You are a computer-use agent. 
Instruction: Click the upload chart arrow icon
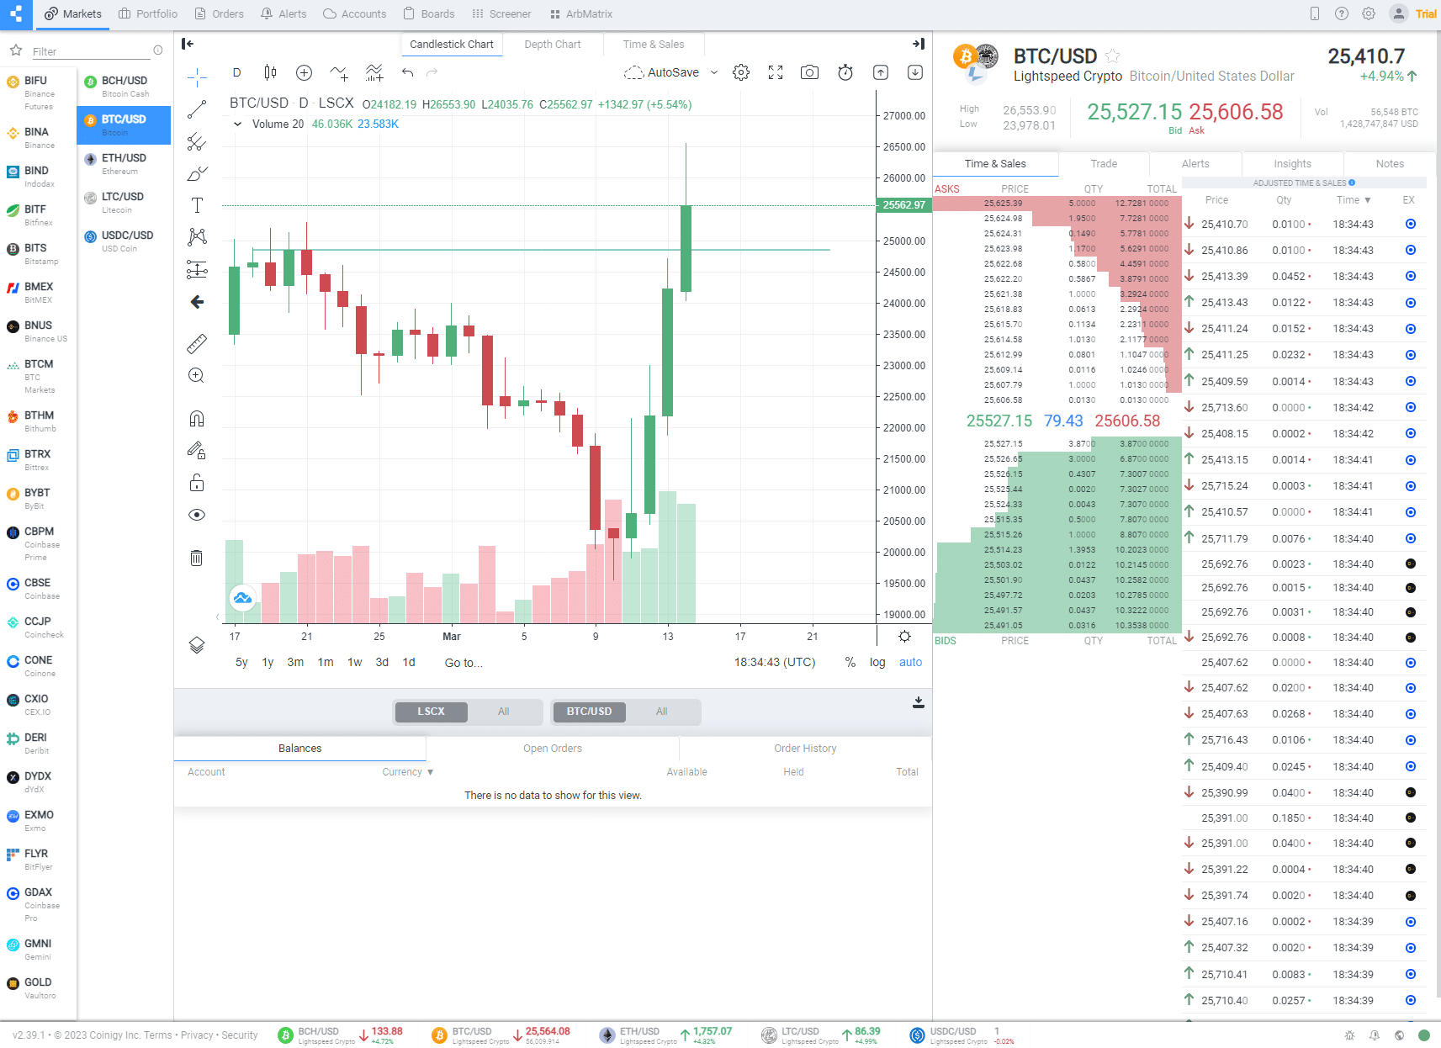click(881, 72)
